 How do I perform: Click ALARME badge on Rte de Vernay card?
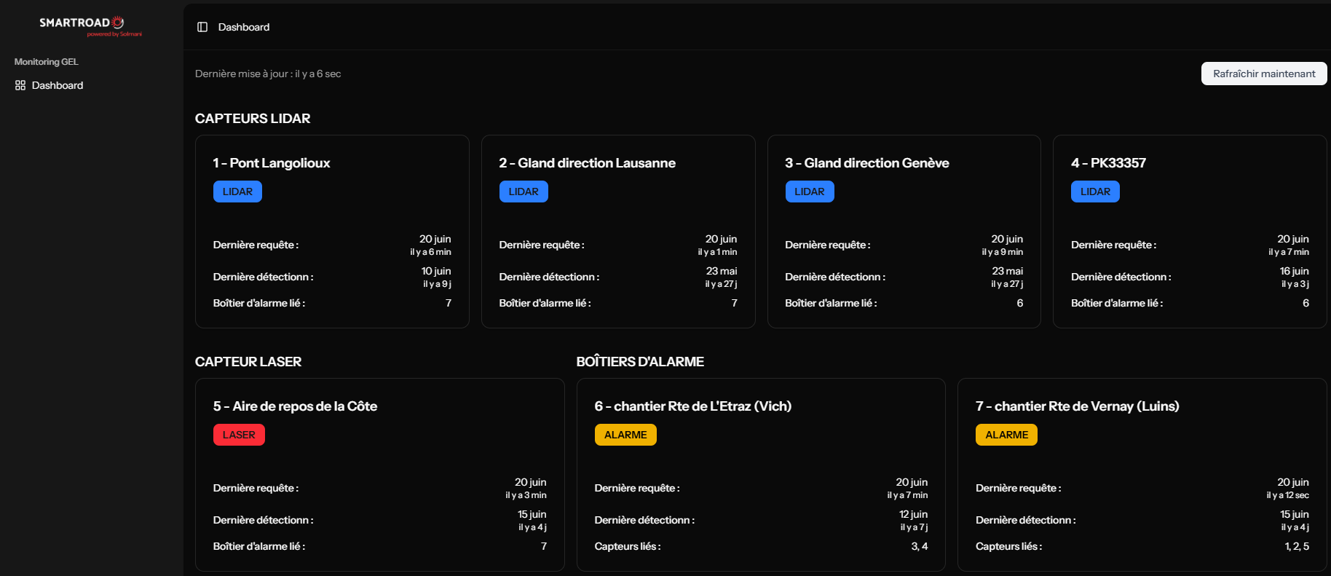point(1006,435)
